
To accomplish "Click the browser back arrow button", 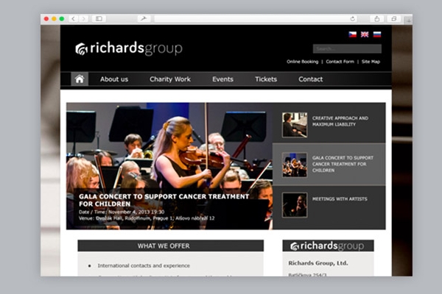I will click(73, 19).
